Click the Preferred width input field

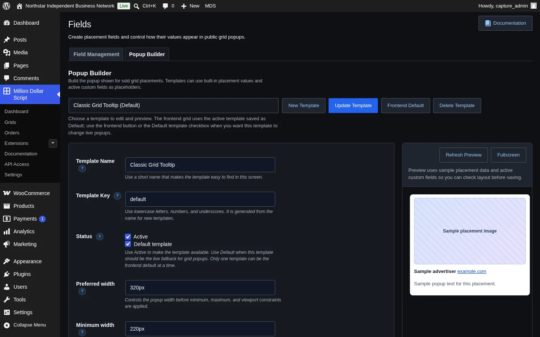pyautogui.click(x=200, y=288)
